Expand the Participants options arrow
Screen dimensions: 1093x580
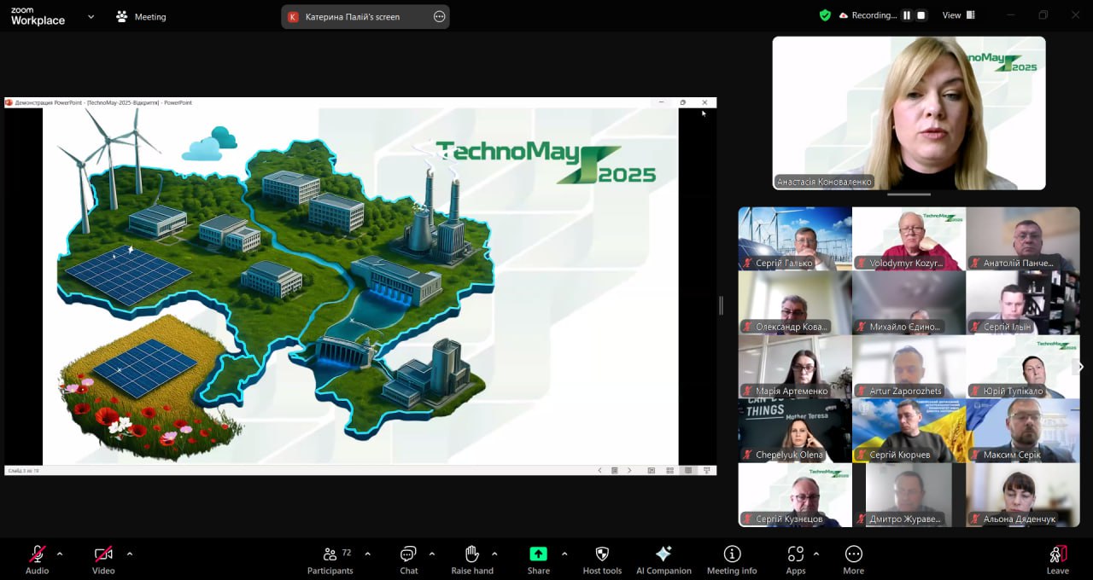(x=367, y=554)
